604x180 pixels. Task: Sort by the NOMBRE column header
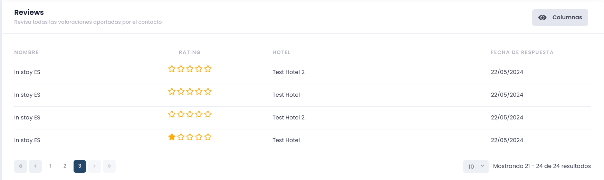(27, 52)
